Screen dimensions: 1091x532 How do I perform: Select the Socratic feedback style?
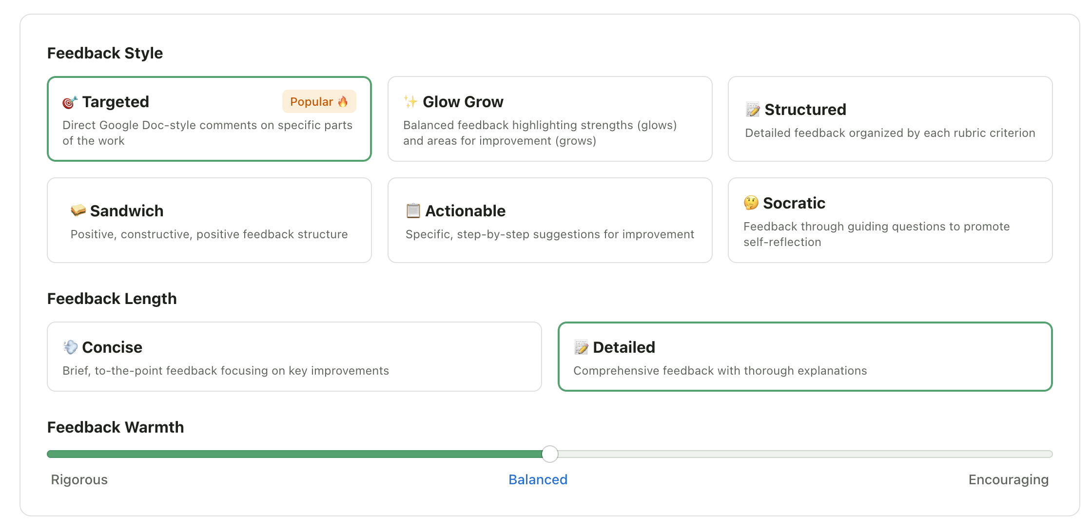[890, 220]
